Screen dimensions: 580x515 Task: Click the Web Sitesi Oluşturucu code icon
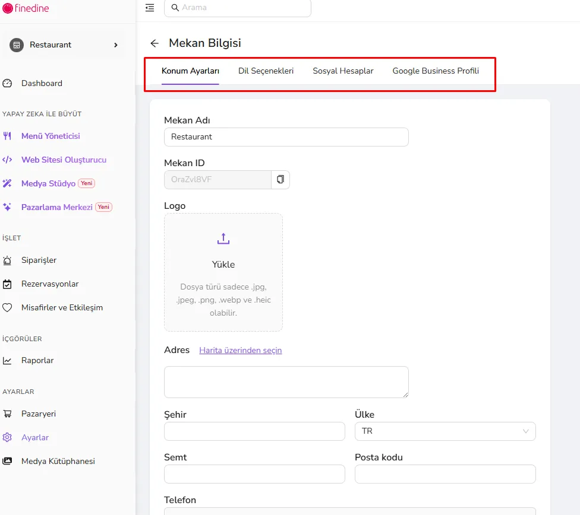7,160
